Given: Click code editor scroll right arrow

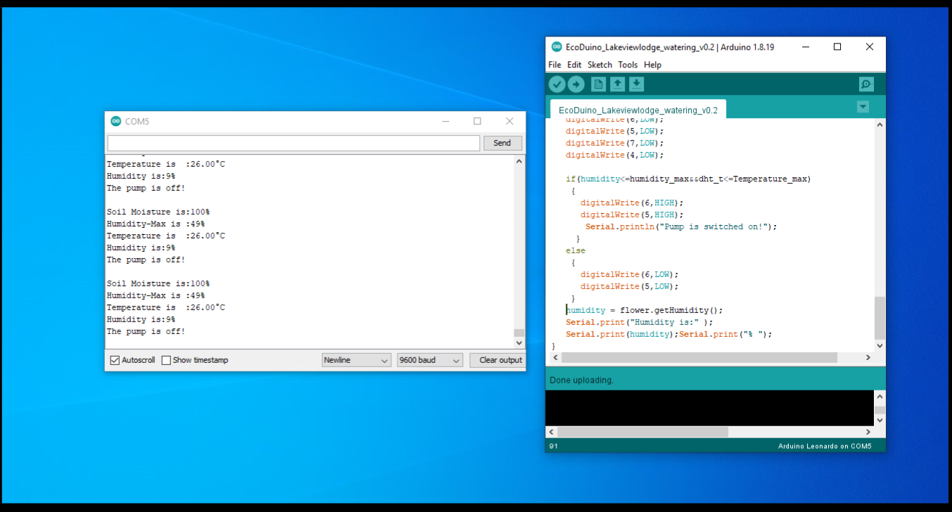Looking at the screenshot, I should point(868,357).
